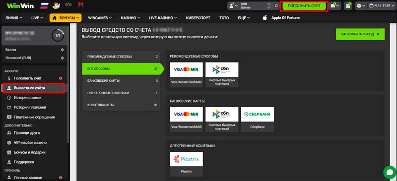Expand ЗАПРОСЫ НА ВЫВОД panel

coord(360,34)
